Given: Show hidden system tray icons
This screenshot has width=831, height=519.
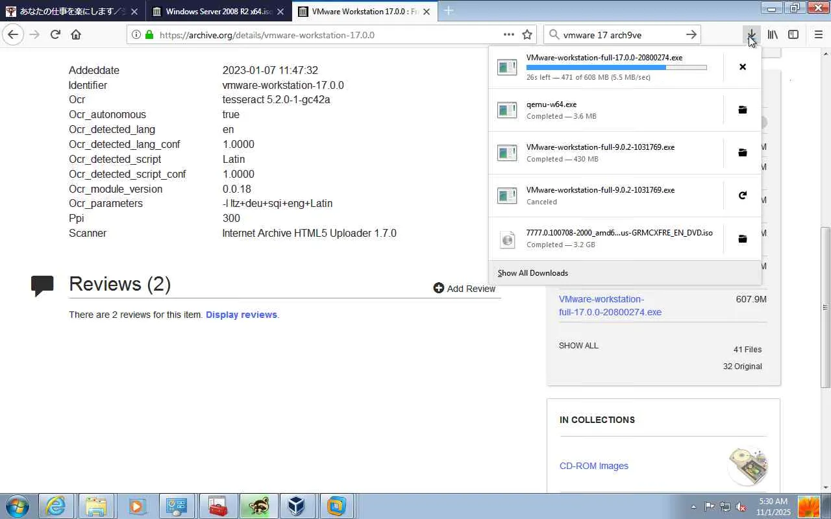Looking at the screenshot, I should pos(693,507).
